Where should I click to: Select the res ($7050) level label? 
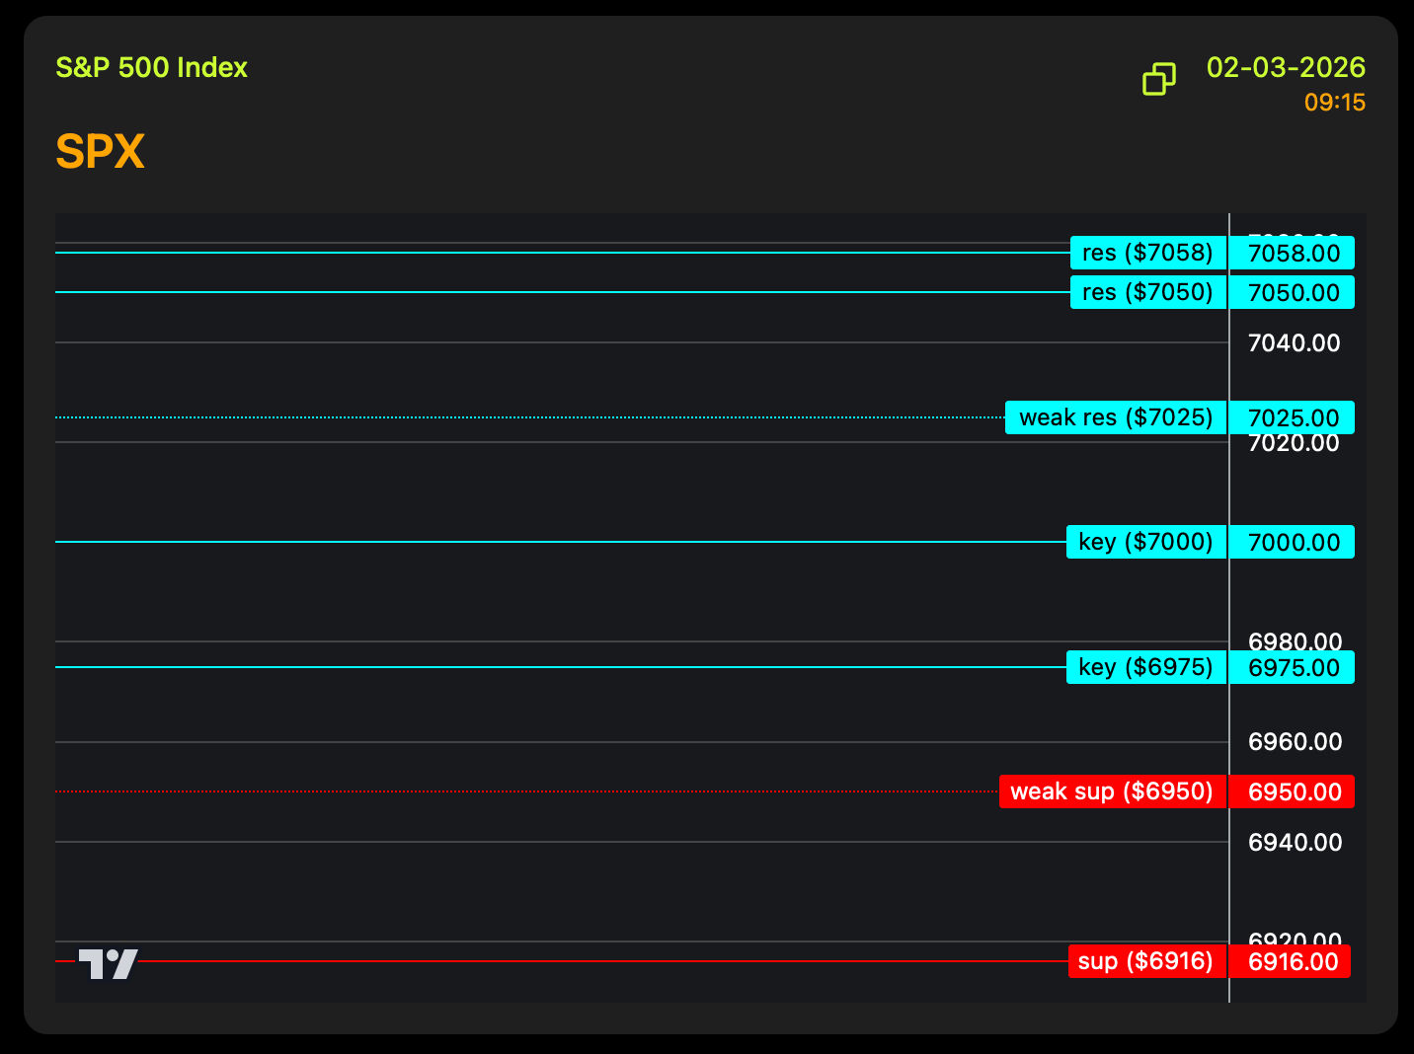coord(1147,292)
